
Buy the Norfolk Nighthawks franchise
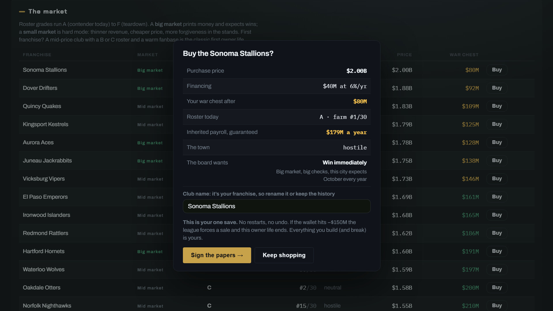tap(497, 306)
